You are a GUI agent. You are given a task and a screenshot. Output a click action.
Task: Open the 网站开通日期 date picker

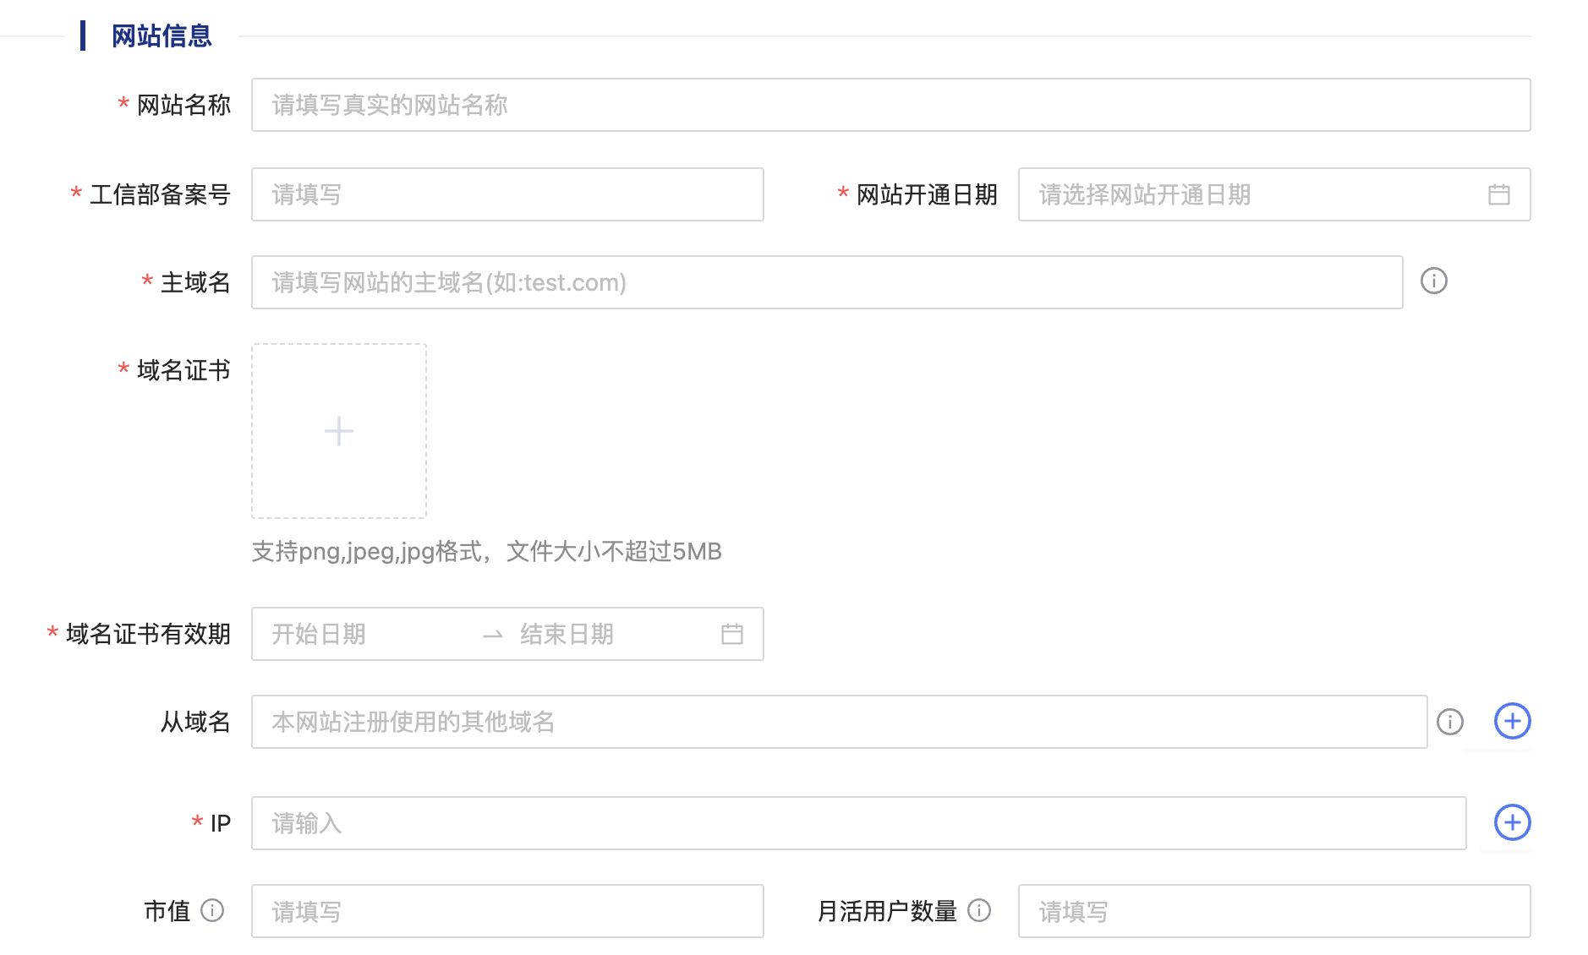click(1226, 194)
